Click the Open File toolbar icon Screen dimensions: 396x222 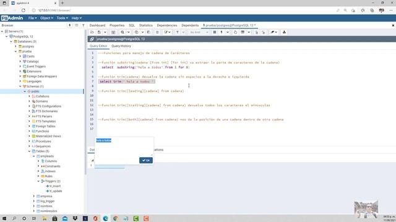click(x=92, y=32)
